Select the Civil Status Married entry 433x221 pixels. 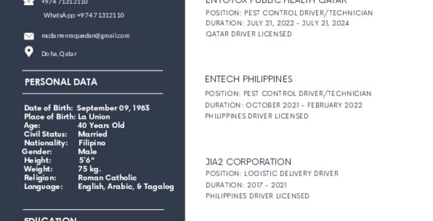(66, 134)
